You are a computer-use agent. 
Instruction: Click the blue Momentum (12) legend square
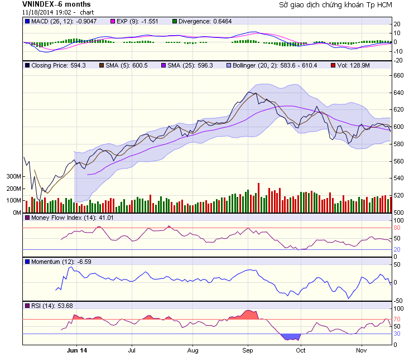tap(27, 261)
